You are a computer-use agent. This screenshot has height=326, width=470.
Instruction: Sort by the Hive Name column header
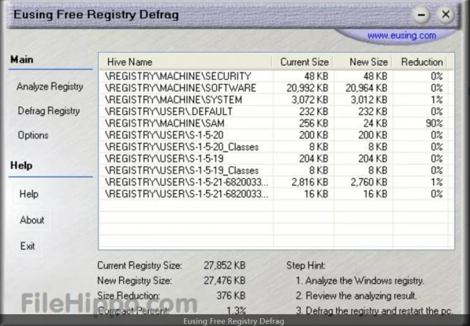(x=185, y=62)
